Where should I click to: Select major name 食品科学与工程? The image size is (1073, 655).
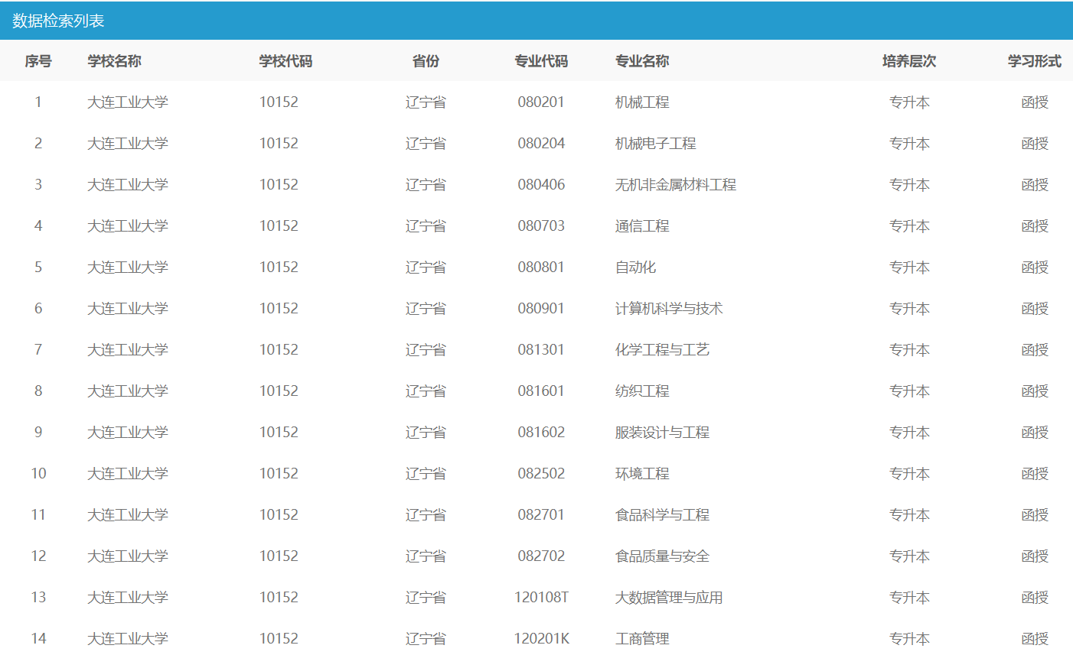pos(662,515)
